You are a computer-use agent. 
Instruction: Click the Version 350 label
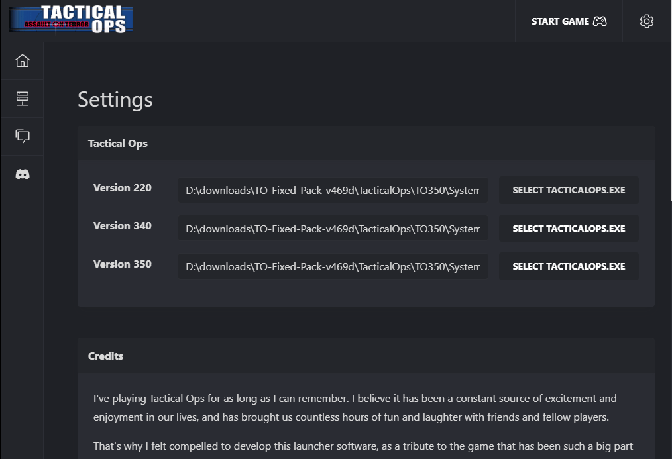123,264
